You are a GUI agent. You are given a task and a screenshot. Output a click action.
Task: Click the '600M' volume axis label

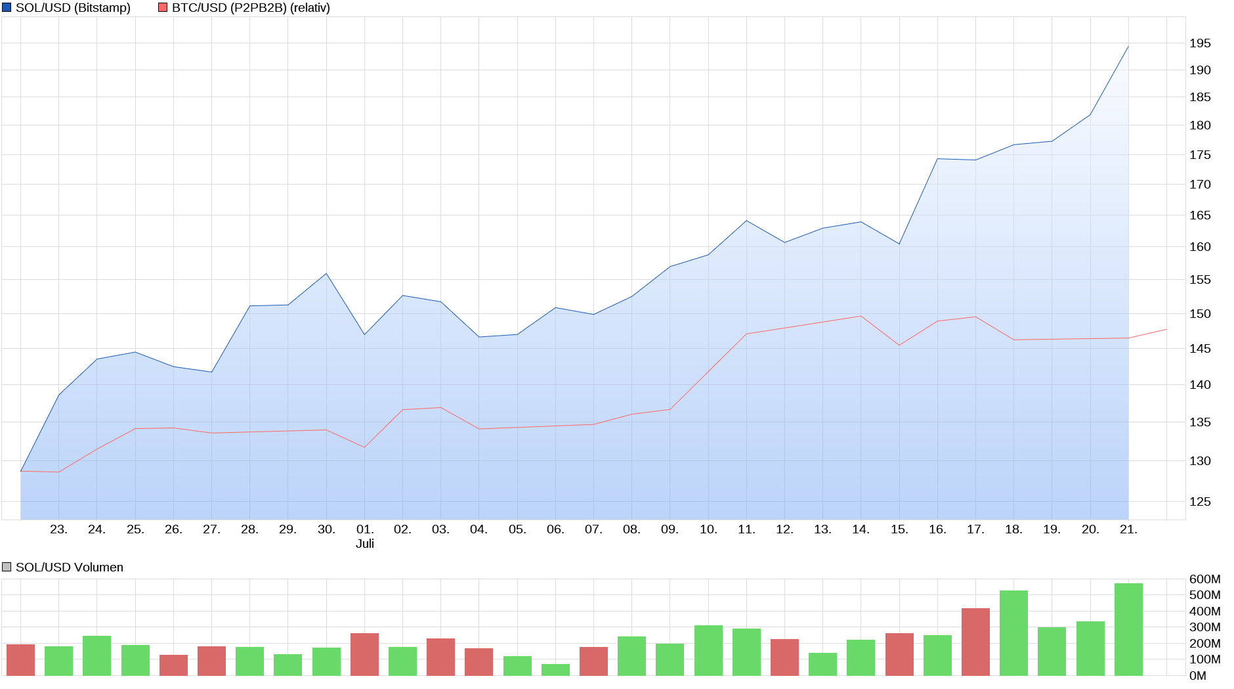[x=1205, y=579]
